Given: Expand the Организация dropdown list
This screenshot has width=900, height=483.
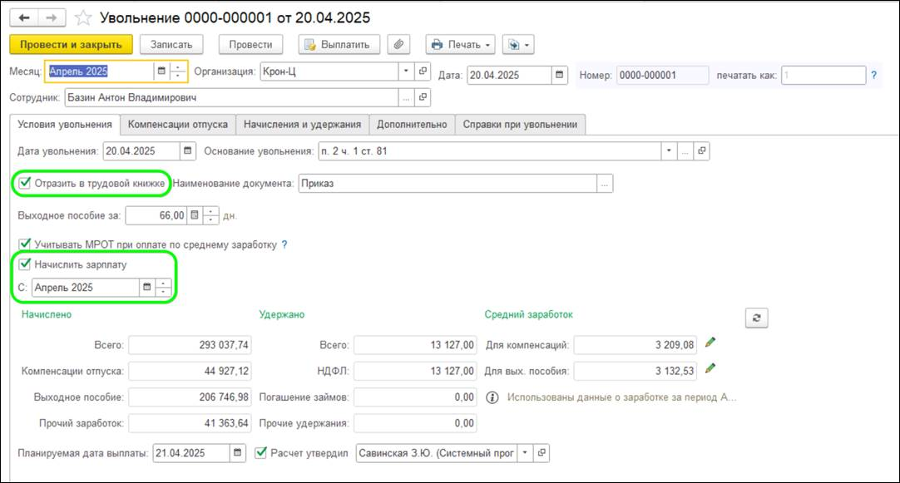Looking at the screenshot, I should pos(406,72).
